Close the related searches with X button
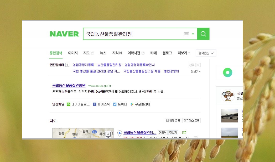Screen dimensions: 275x162 (x=198, y=65)
